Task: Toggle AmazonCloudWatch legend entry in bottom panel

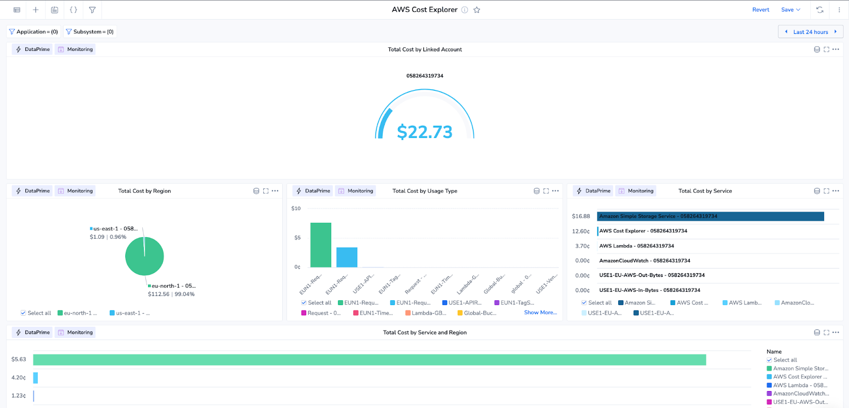Action: click(x=798, y=394)
